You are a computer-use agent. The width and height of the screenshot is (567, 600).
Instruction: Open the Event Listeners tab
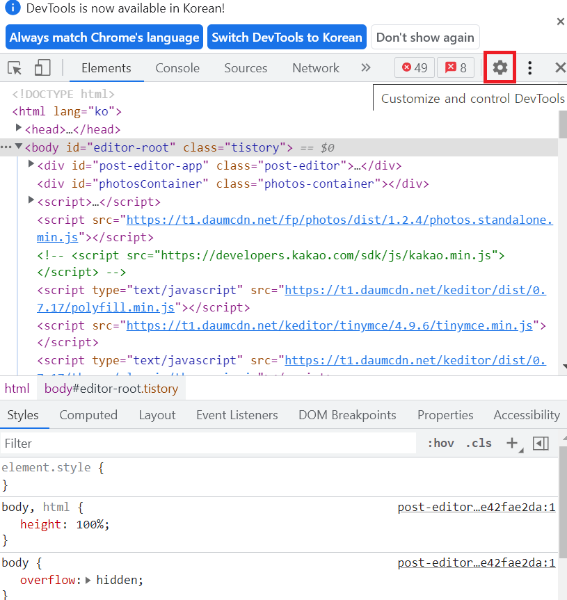(x=237, y=415)
